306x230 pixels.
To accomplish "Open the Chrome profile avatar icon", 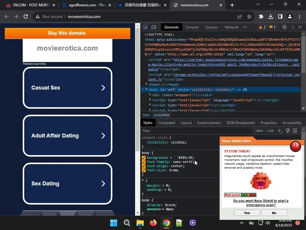I will [290, 17].
